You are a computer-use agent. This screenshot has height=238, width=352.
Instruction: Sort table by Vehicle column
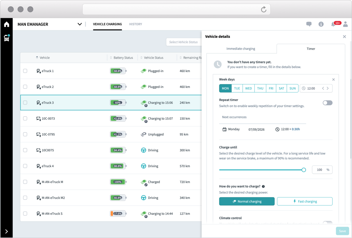click(x=43, y=58)
